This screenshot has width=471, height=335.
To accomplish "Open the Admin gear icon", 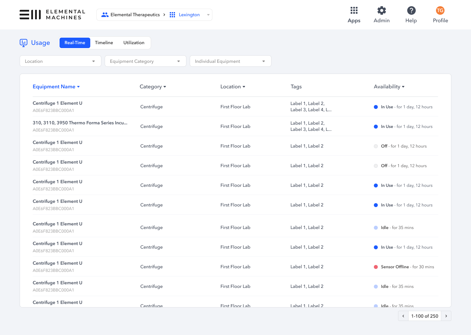I will point(381,10).
